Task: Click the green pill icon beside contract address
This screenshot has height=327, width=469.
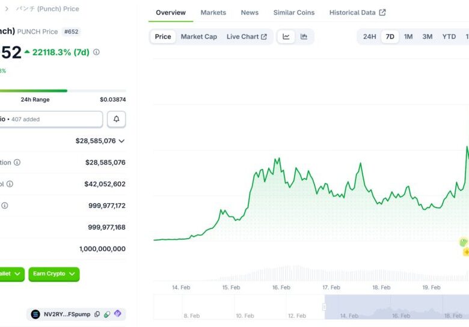Action: 107,314
